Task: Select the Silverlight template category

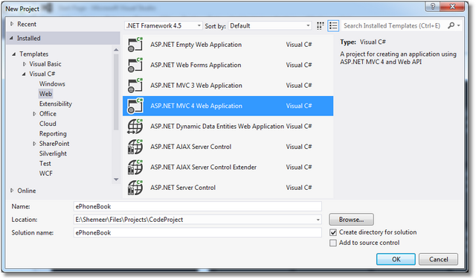Action: (x=53, y=153)
